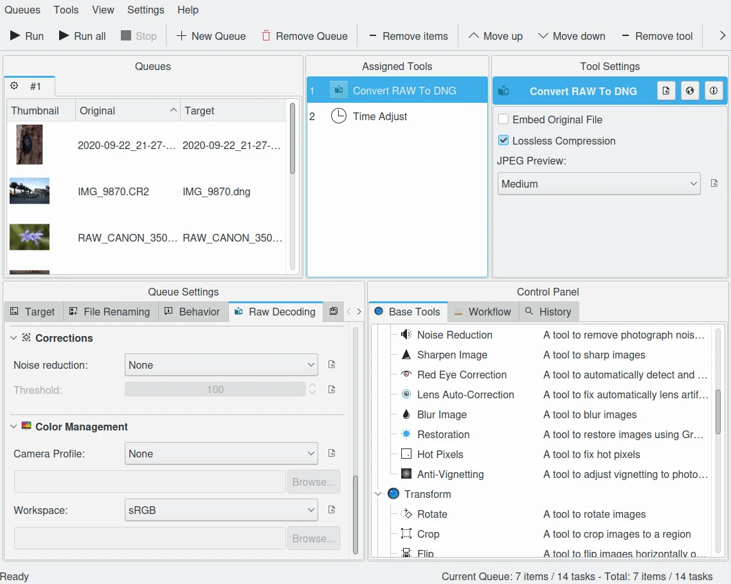Select the Anti-Vignetting tool
The width and height of the screenshot is (731, 584).
click(x=450, y=474)
